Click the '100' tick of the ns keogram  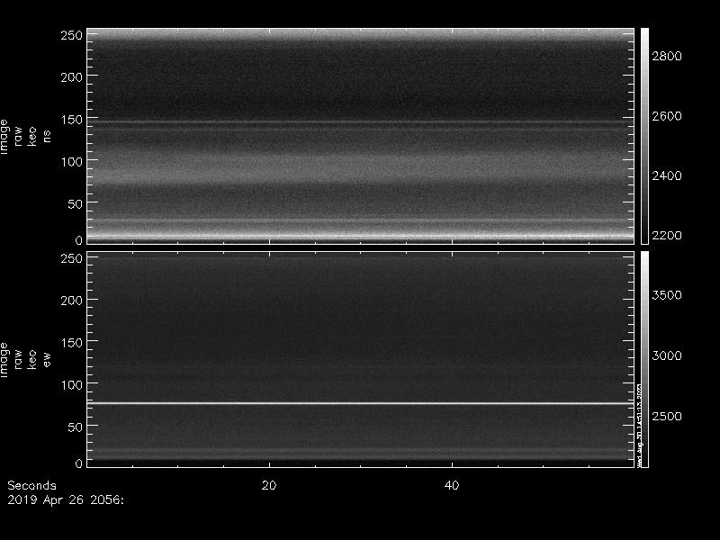(x=71, y=162)
